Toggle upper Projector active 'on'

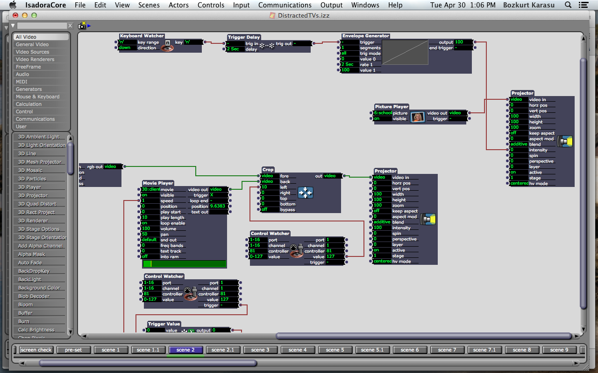pyautogui.click(x=519, y=173)
